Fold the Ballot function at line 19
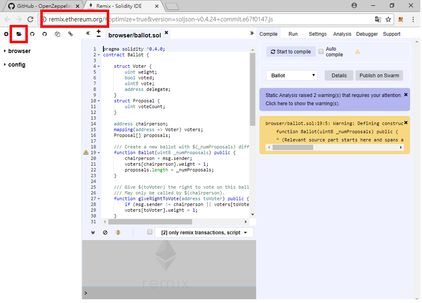This screenshot has height=303, width=422. 99,153
